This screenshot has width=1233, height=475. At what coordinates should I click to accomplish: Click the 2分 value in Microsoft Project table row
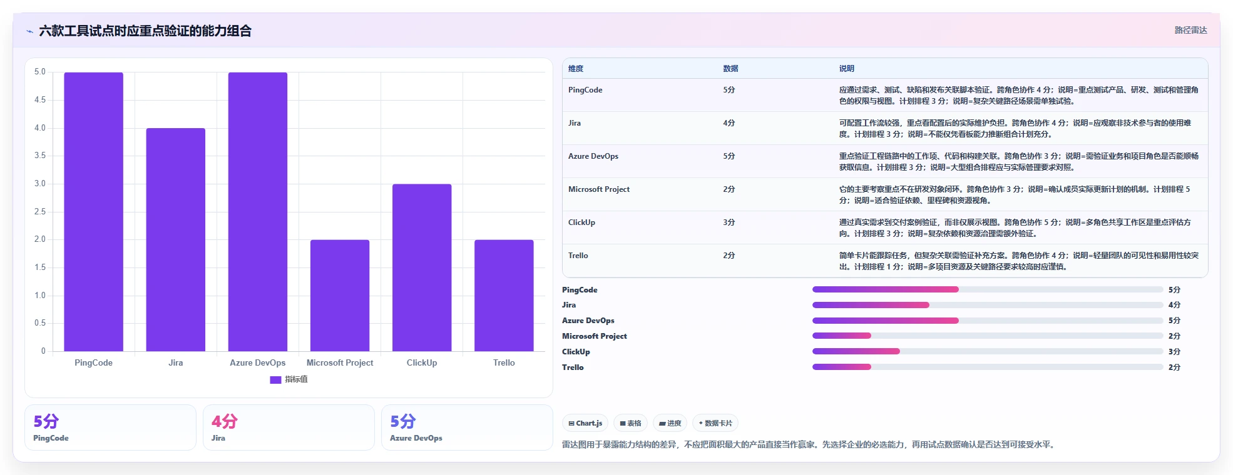coord(729,189)
